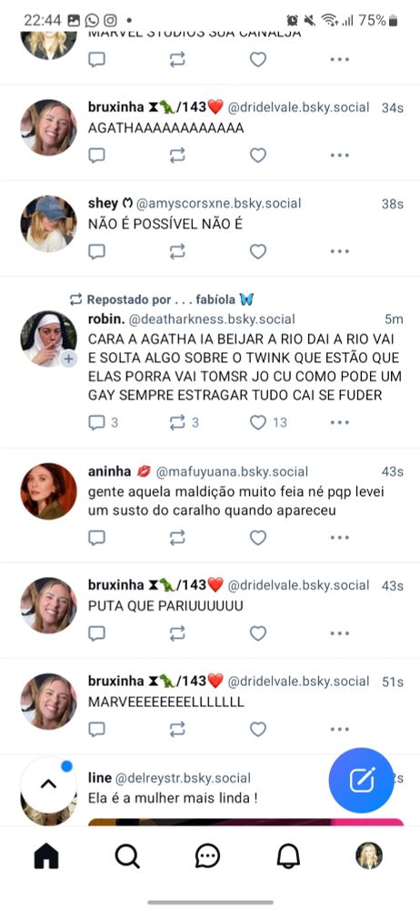
Task: Like the AGATHAAAAAAAAAAAA post
Action: pyautogui.click(x=258, y=155)
